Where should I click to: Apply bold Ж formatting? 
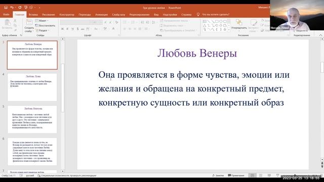62,29
